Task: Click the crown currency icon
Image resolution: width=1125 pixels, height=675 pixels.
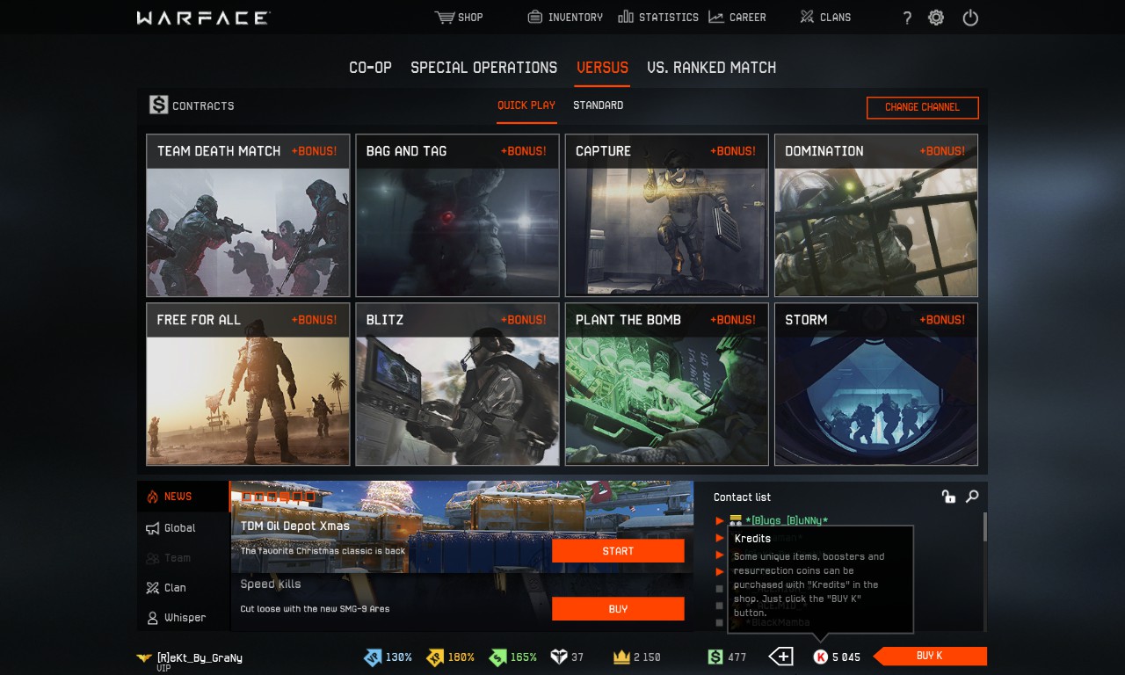Action: (622, 657)
